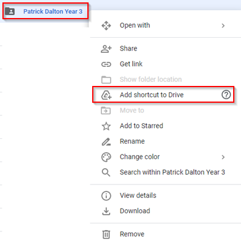Click the Download arrow icon
This screenshot has height=247, width=241.
point(106,211)
